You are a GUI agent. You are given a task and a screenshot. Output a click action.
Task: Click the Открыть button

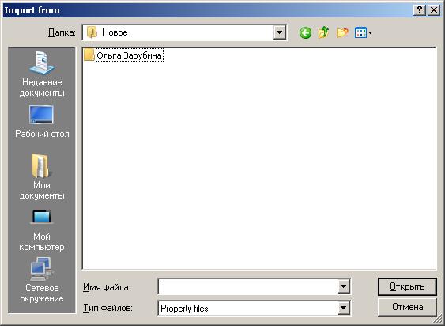(x=407, y=286)
